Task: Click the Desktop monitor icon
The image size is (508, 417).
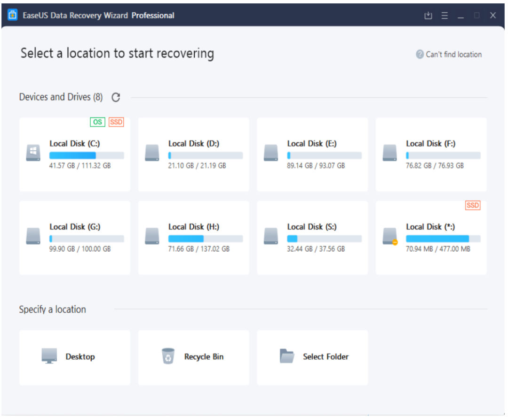Action: 49,356
